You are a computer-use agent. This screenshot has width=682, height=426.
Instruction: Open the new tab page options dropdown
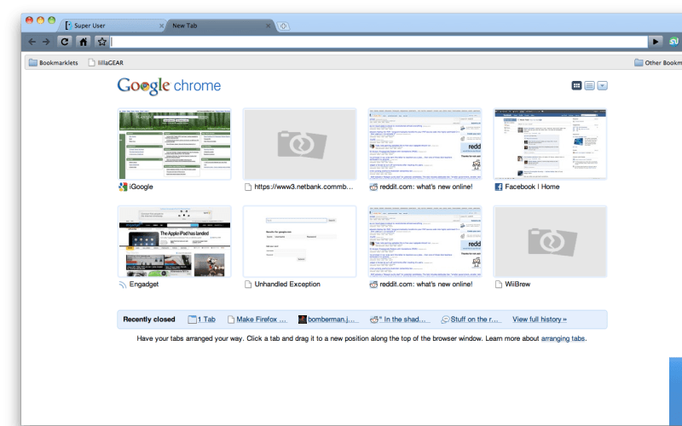click(x=602, y=86)
